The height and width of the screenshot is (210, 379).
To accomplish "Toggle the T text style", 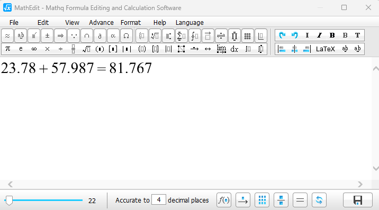I will click(x=357, y=35).
